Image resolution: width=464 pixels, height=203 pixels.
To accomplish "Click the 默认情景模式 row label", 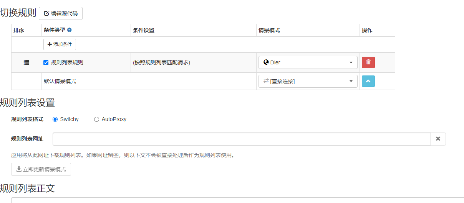I will [60, 81].
